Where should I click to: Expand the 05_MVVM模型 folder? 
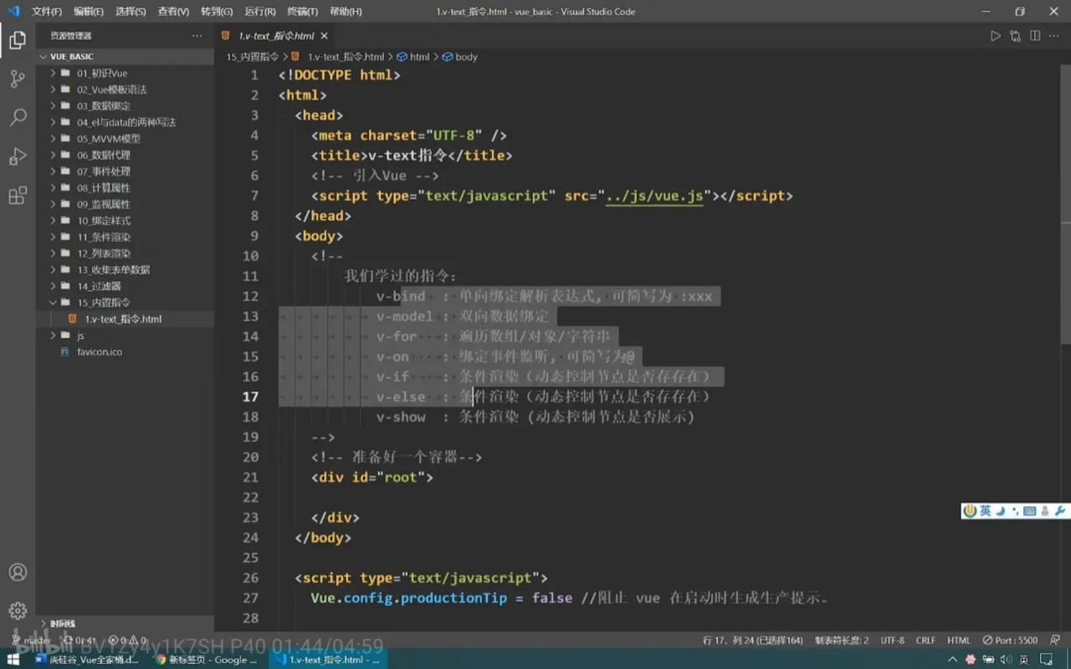pos(126,139)
